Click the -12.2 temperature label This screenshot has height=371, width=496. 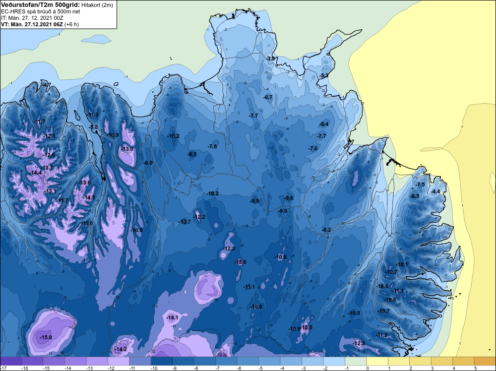(199, 217)
